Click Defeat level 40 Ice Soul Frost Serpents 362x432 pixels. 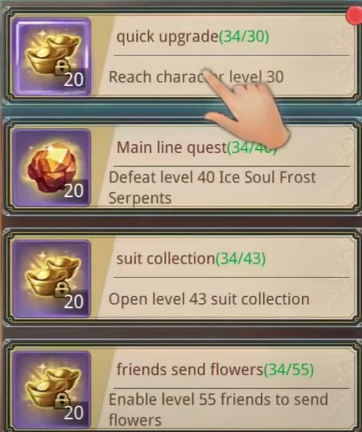point(212,187)
